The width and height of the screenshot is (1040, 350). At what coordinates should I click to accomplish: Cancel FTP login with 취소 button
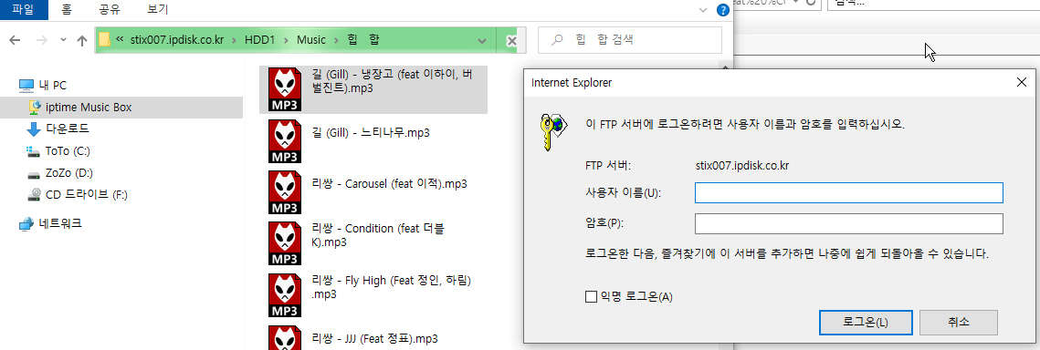pos(959,323)
